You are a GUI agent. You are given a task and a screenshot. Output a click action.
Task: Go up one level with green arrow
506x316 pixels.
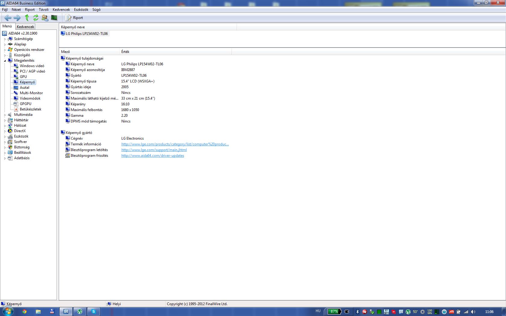(x=27, y=18)
